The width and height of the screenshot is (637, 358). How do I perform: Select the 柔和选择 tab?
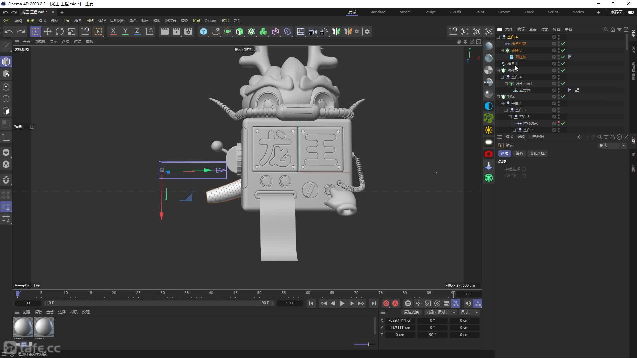(537, 153)
